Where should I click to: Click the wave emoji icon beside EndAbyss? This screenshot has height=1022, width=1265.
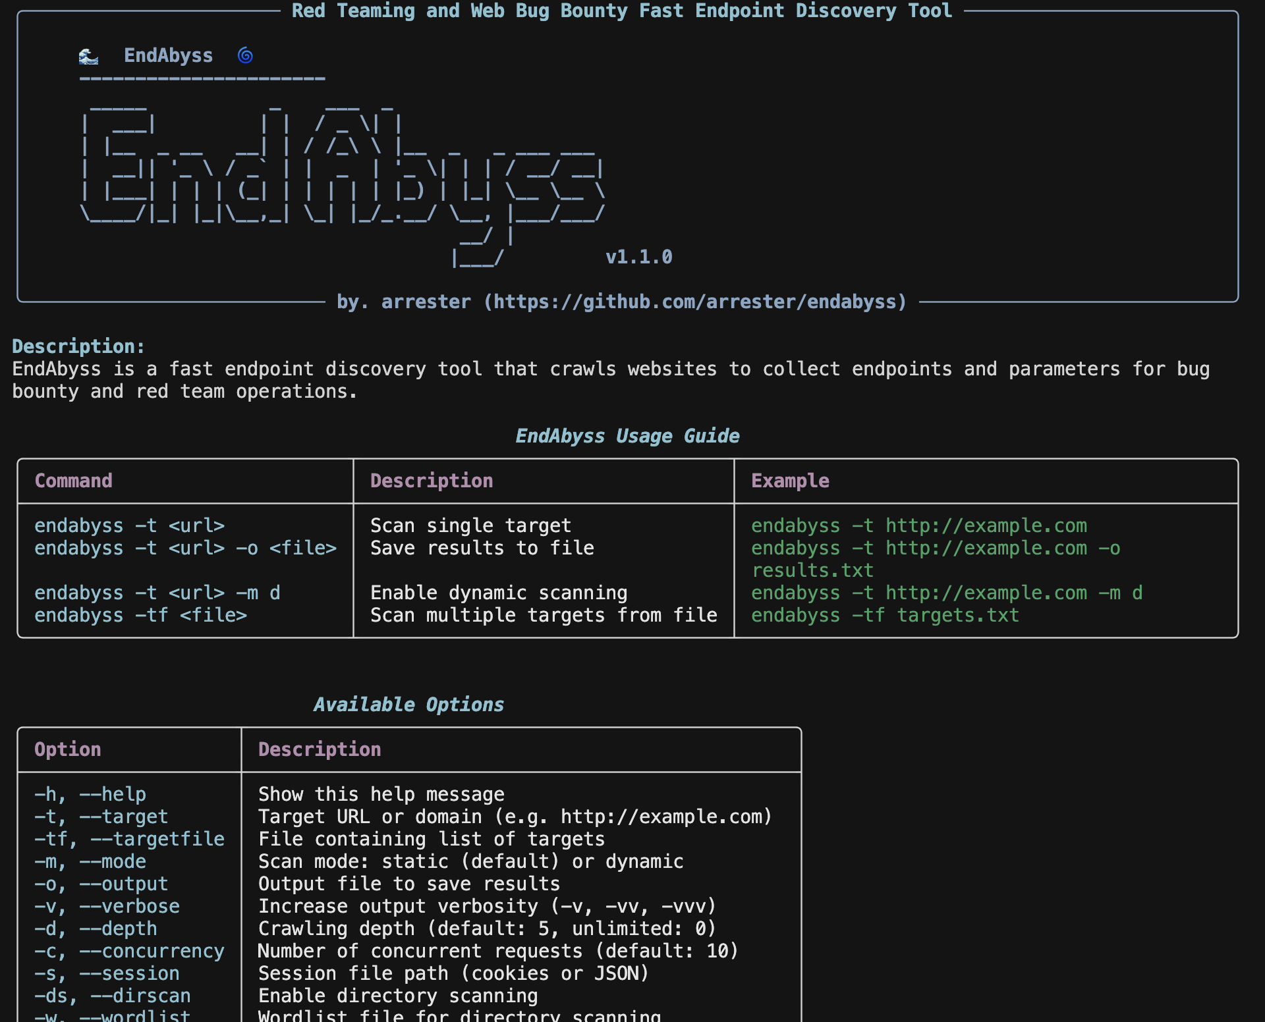(88, 57)
